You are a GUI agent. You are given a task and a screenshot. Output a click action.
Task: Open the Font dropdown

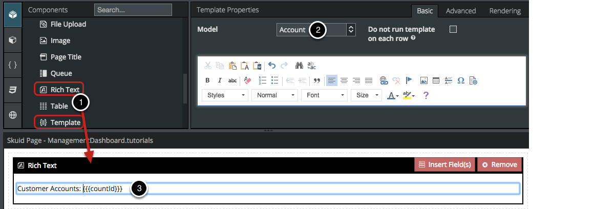(x=324, y=95)
